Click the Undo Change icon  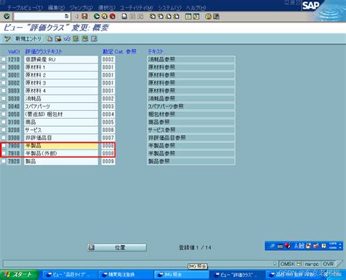click(x=67, y=39)
